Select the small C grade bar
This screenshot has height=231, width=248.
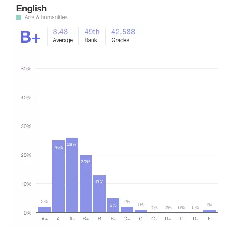click(141, 211)
